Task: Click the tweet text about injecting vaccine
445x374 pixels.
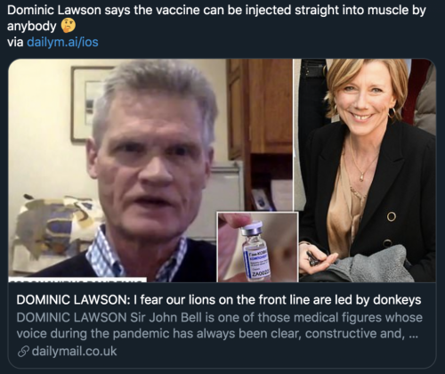Action: 216,18
